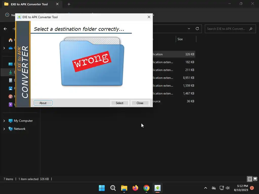The height and width of the screenshot is (194, 259).
Task: Select the file row sized 326 KB
Action: pyautogui.click(x=174, y=54)
